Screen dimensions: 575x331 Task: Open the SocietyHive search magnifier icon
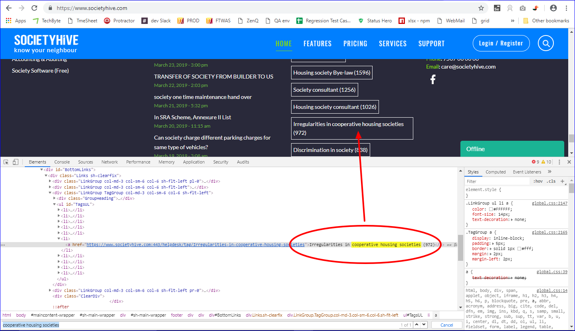pyautogui.click(x=545, y=43)
